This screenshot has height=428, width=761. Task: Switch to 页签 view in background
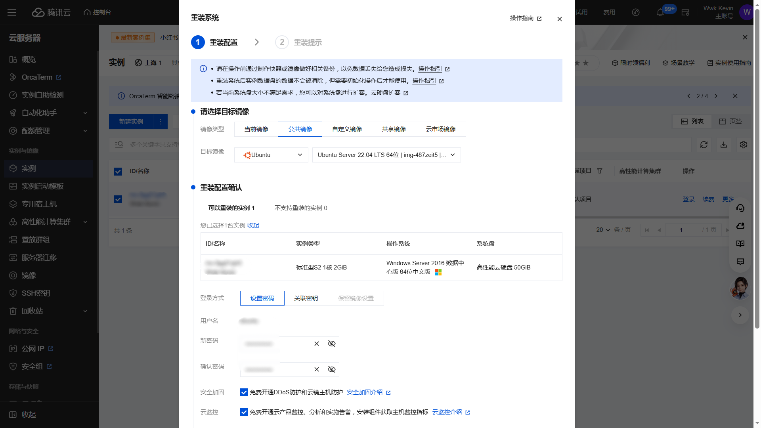coord(730,121)
